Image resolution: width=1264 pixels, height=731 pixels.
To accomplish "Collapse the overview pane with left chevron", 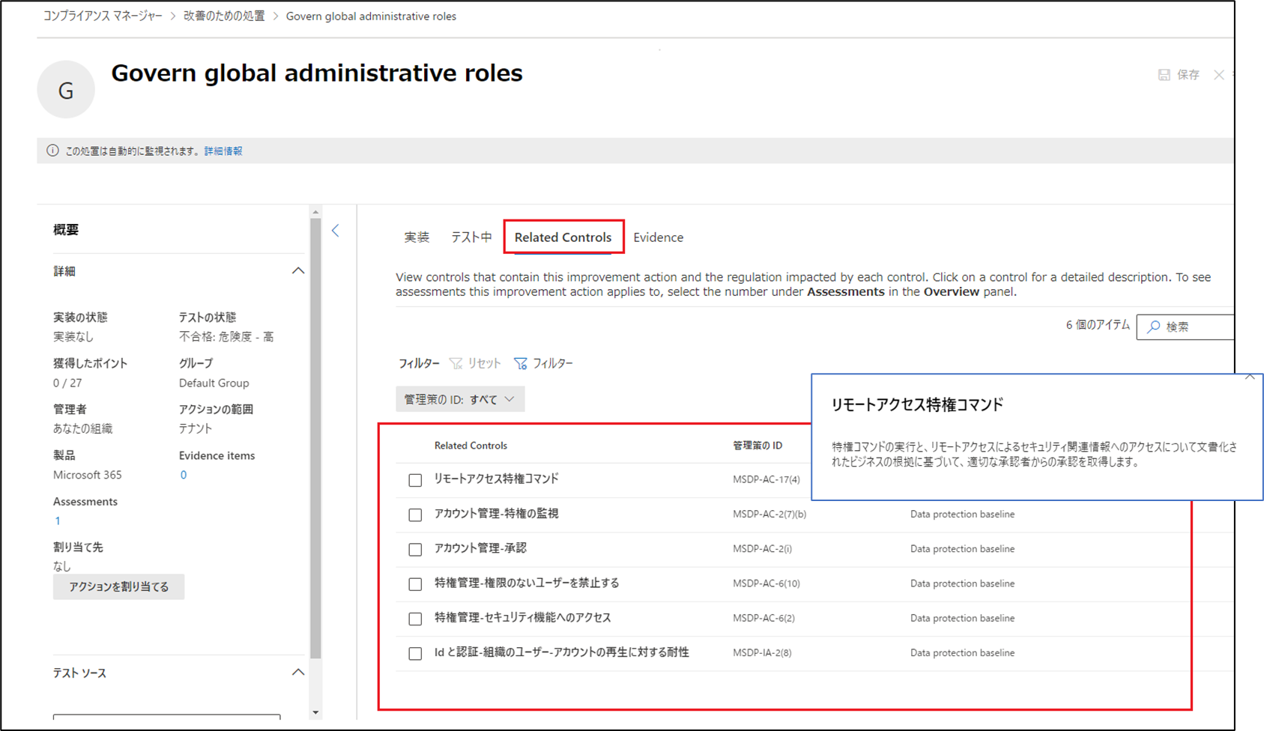I will [x=336, y=231].
